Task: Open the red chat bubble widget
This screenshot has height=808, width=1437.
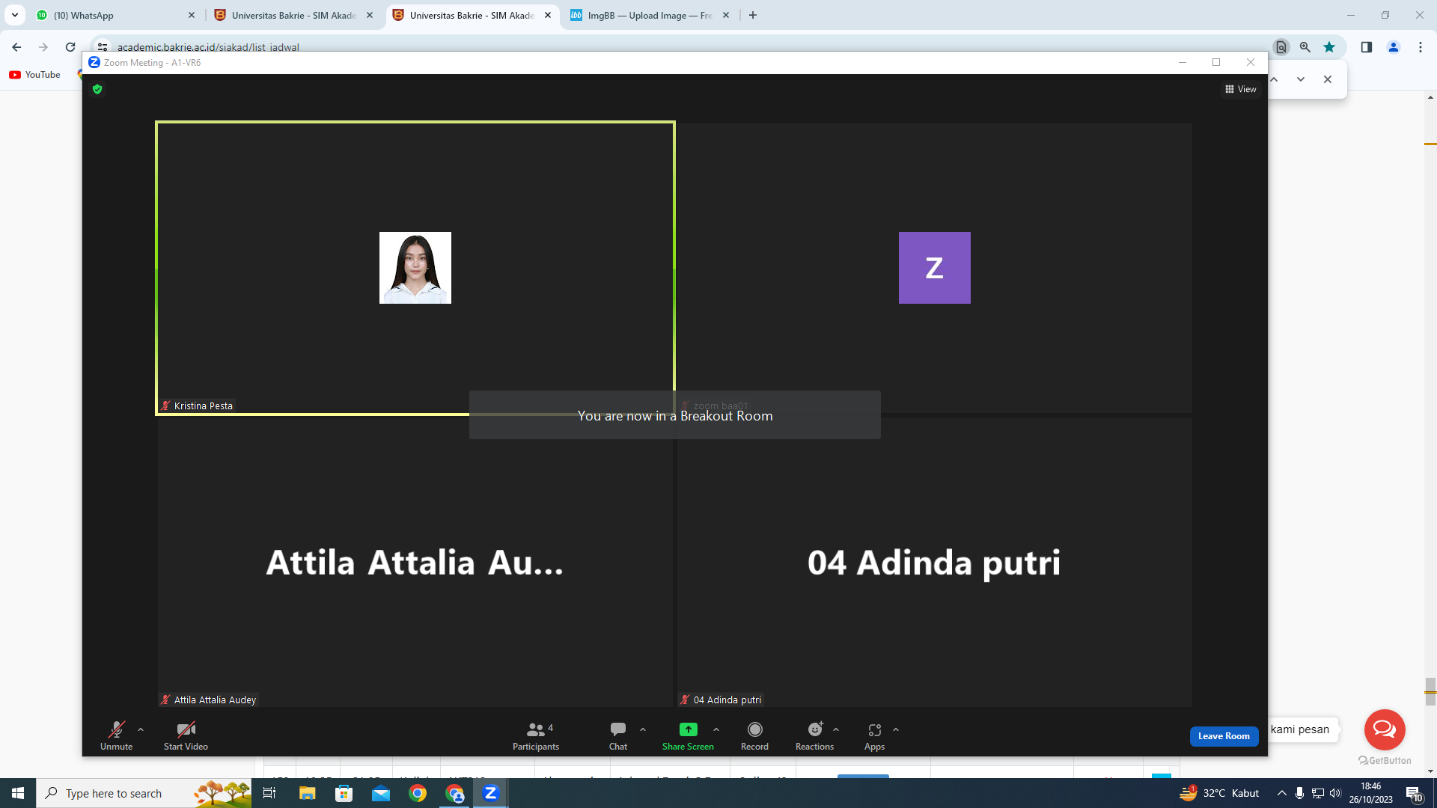Action: pos(1385,729)
